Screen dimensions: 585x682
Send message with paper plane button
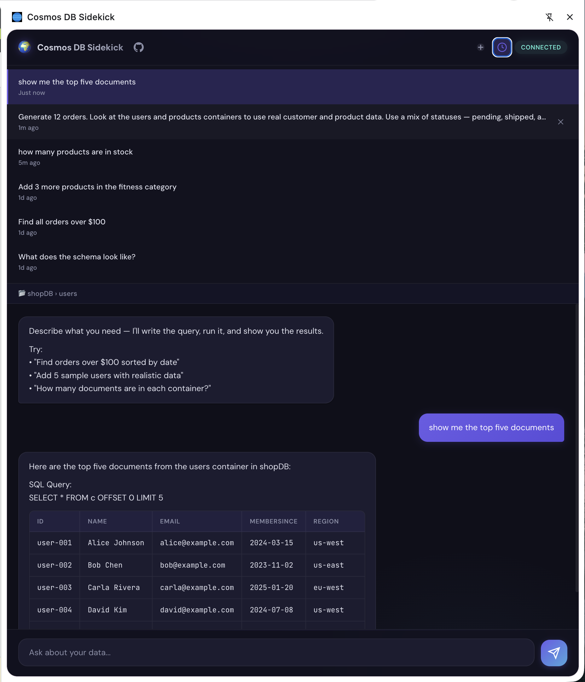coord(554,653)
